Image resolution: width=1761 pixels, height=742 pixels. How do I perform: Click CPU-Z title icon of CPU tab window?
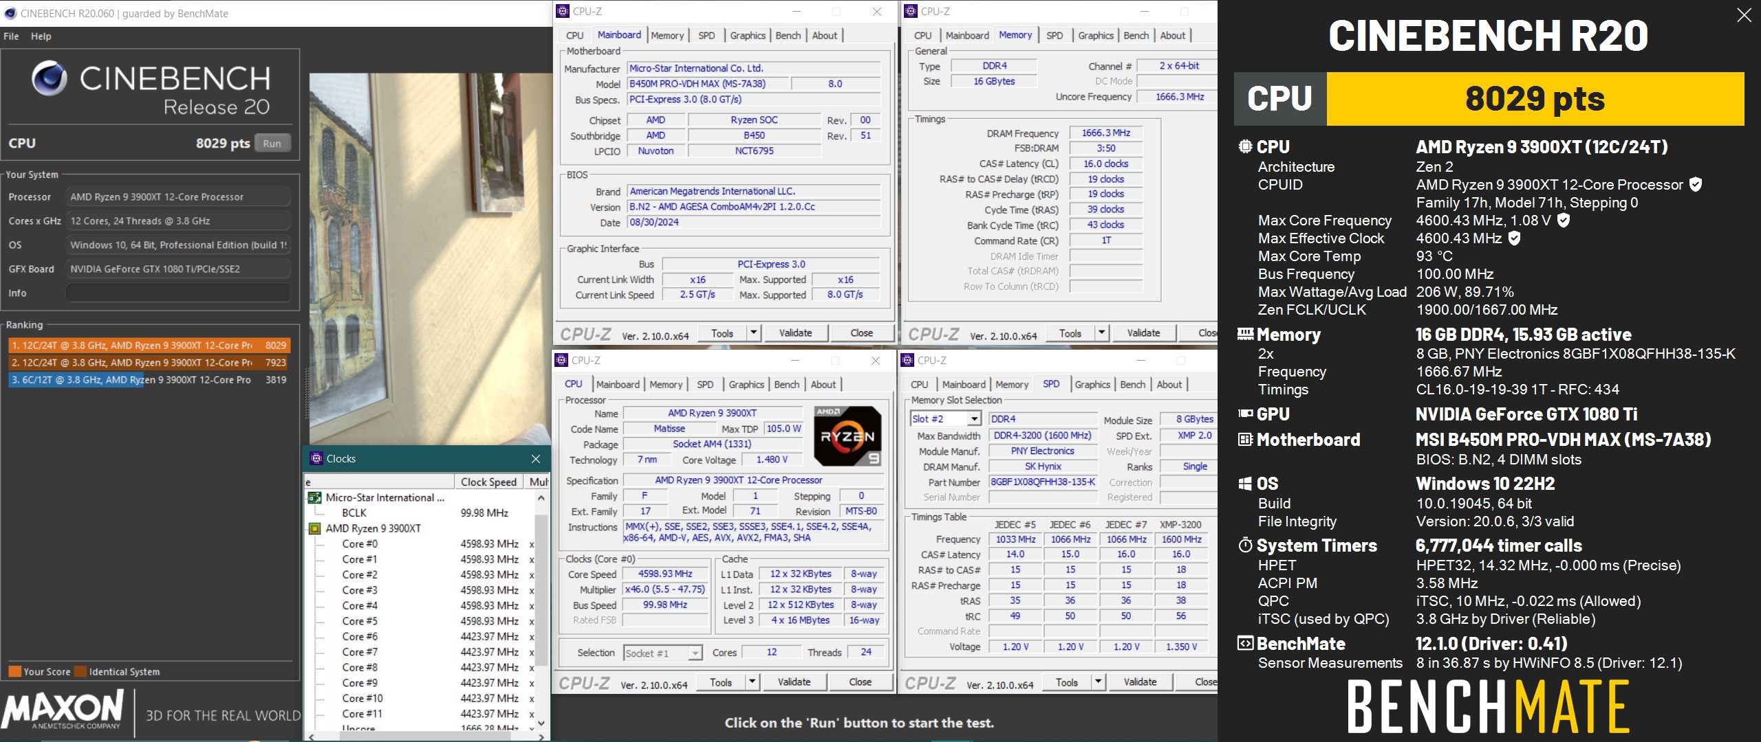(561, 360)
